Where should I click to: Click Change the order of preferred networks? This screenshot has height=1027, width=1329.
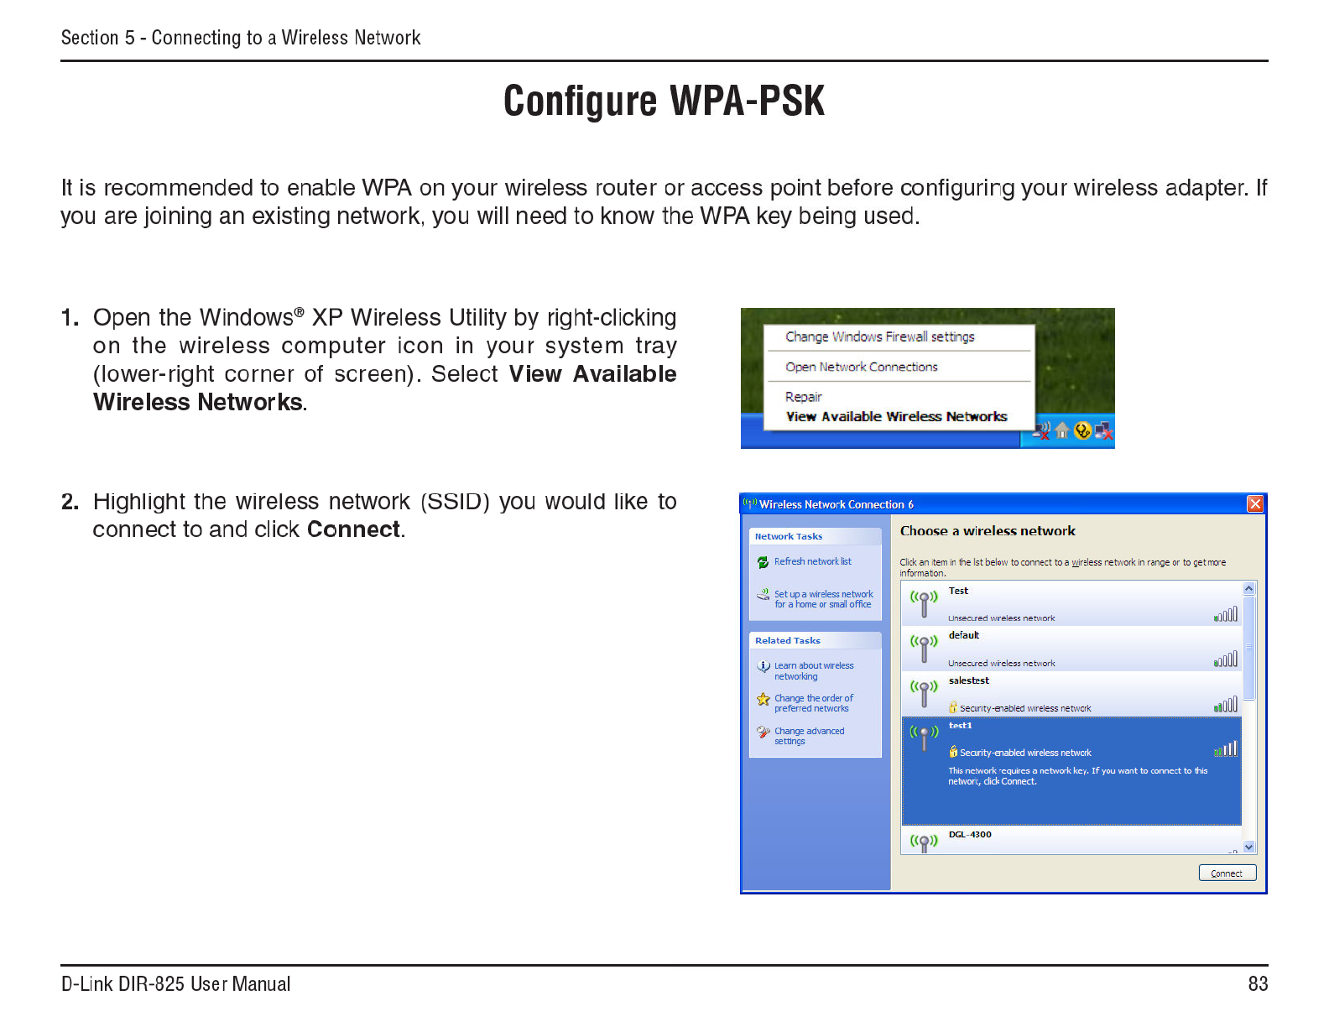(x=814, y=703)
